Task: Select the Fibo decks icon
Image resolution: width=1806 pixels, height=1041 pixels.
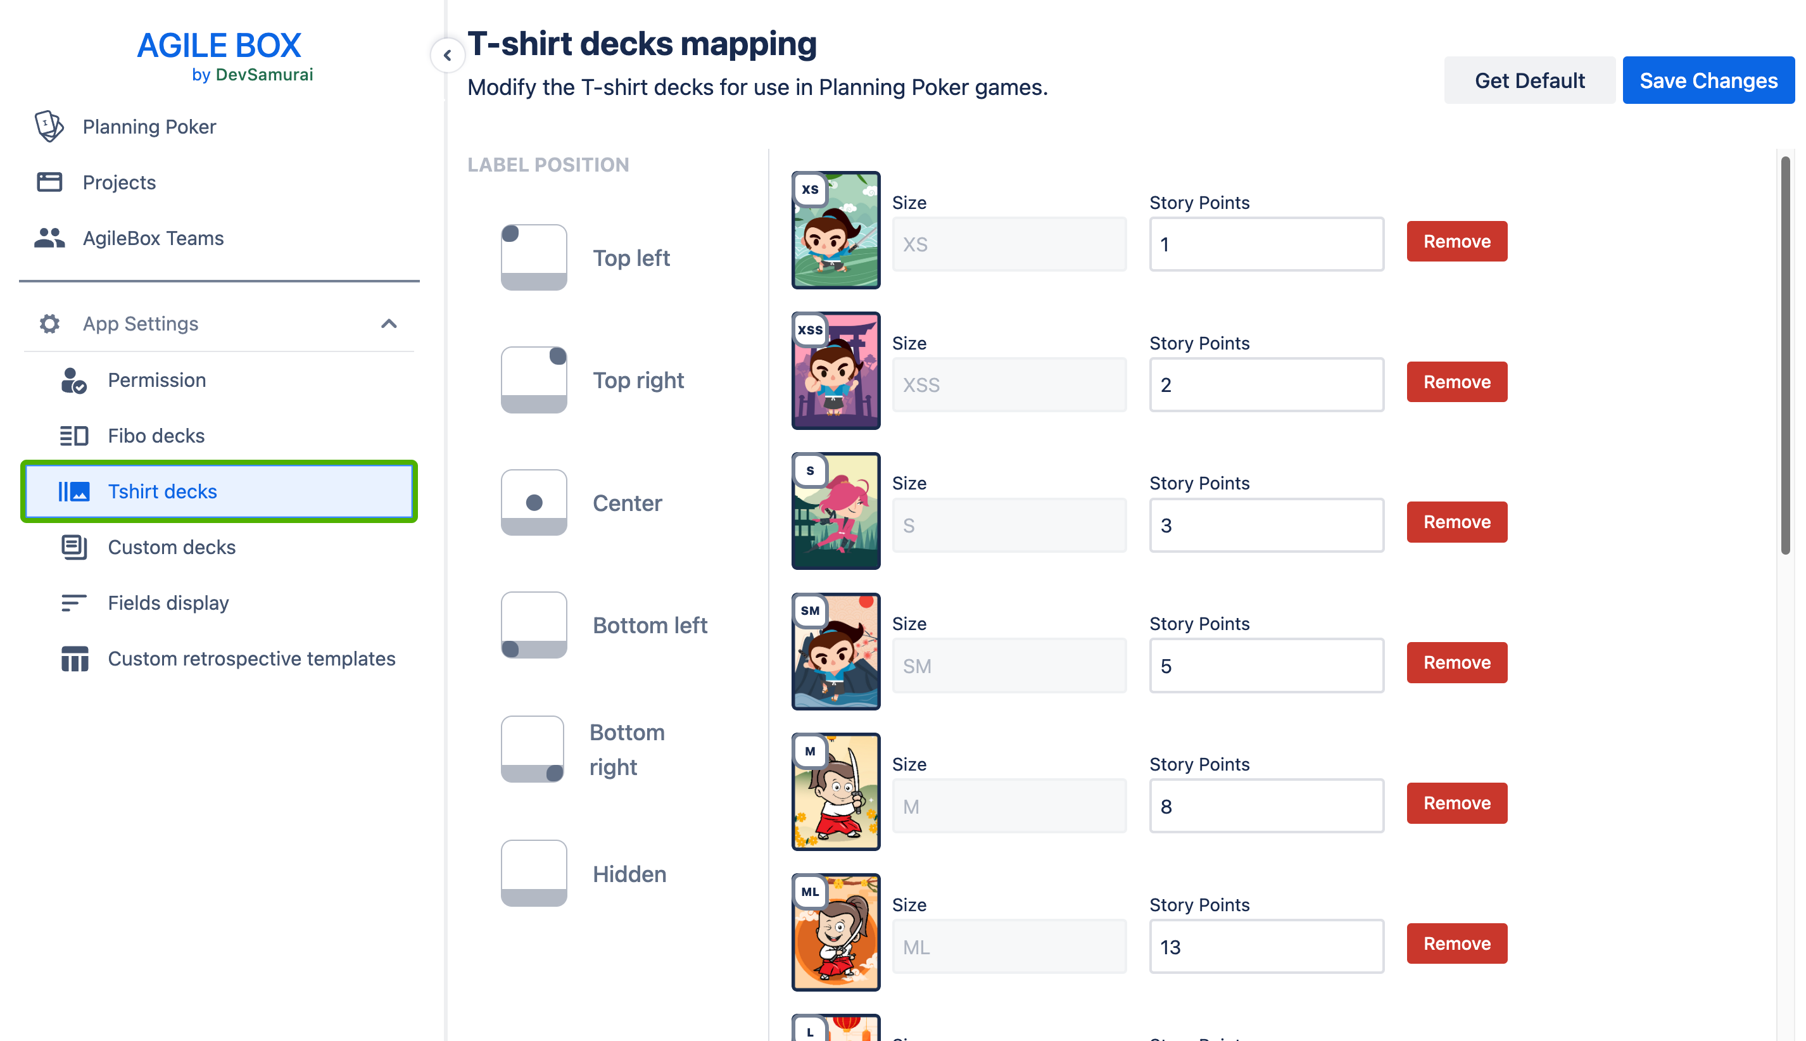Action: (x=73, y=436)
